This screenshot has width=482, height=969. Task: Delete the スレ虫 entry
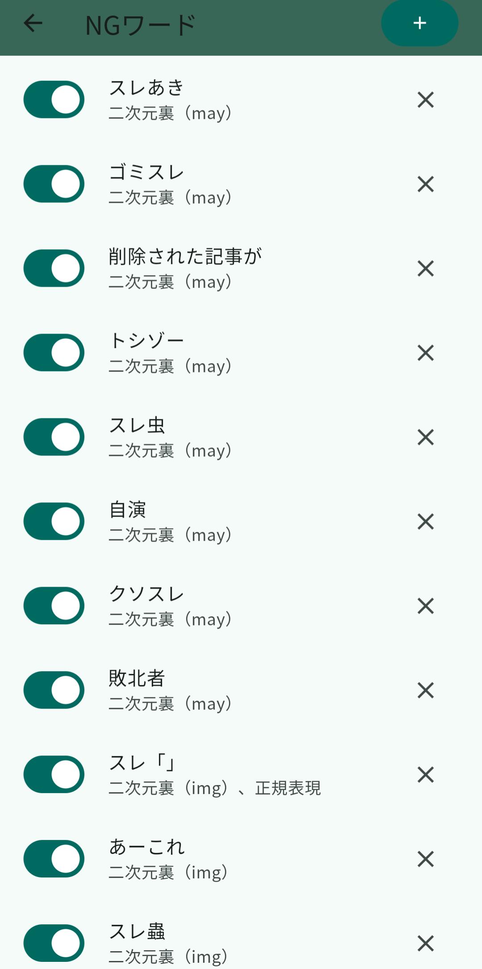[425, 437]
